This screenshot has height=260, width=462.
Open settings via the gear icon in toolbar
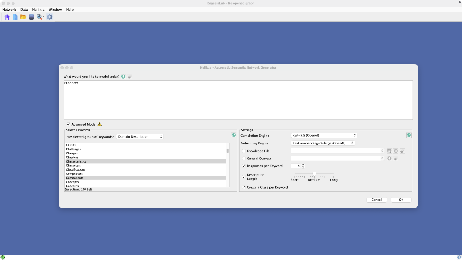(50, 17)
